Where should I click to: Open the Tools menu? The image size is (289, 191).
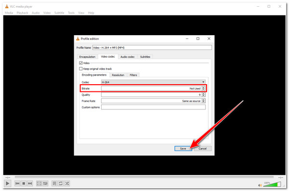point(71,13)
